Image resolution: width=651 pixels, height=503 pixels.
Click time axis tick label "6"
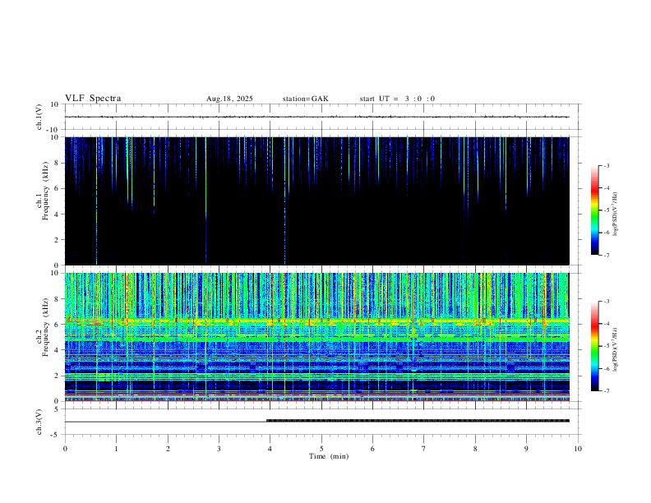(x=372, y=449)
